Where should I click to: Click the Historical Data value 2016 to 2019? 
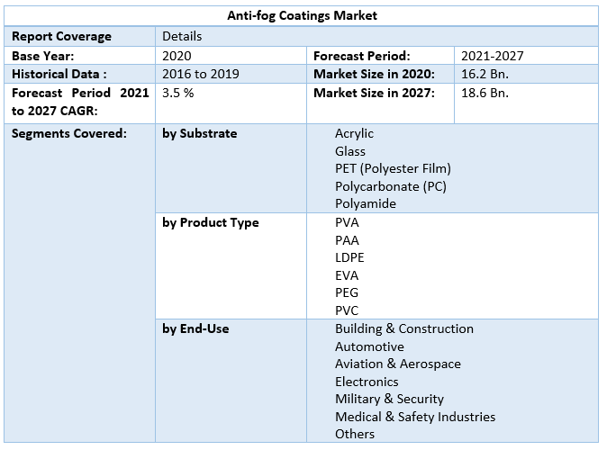click(x=201, y=74)
